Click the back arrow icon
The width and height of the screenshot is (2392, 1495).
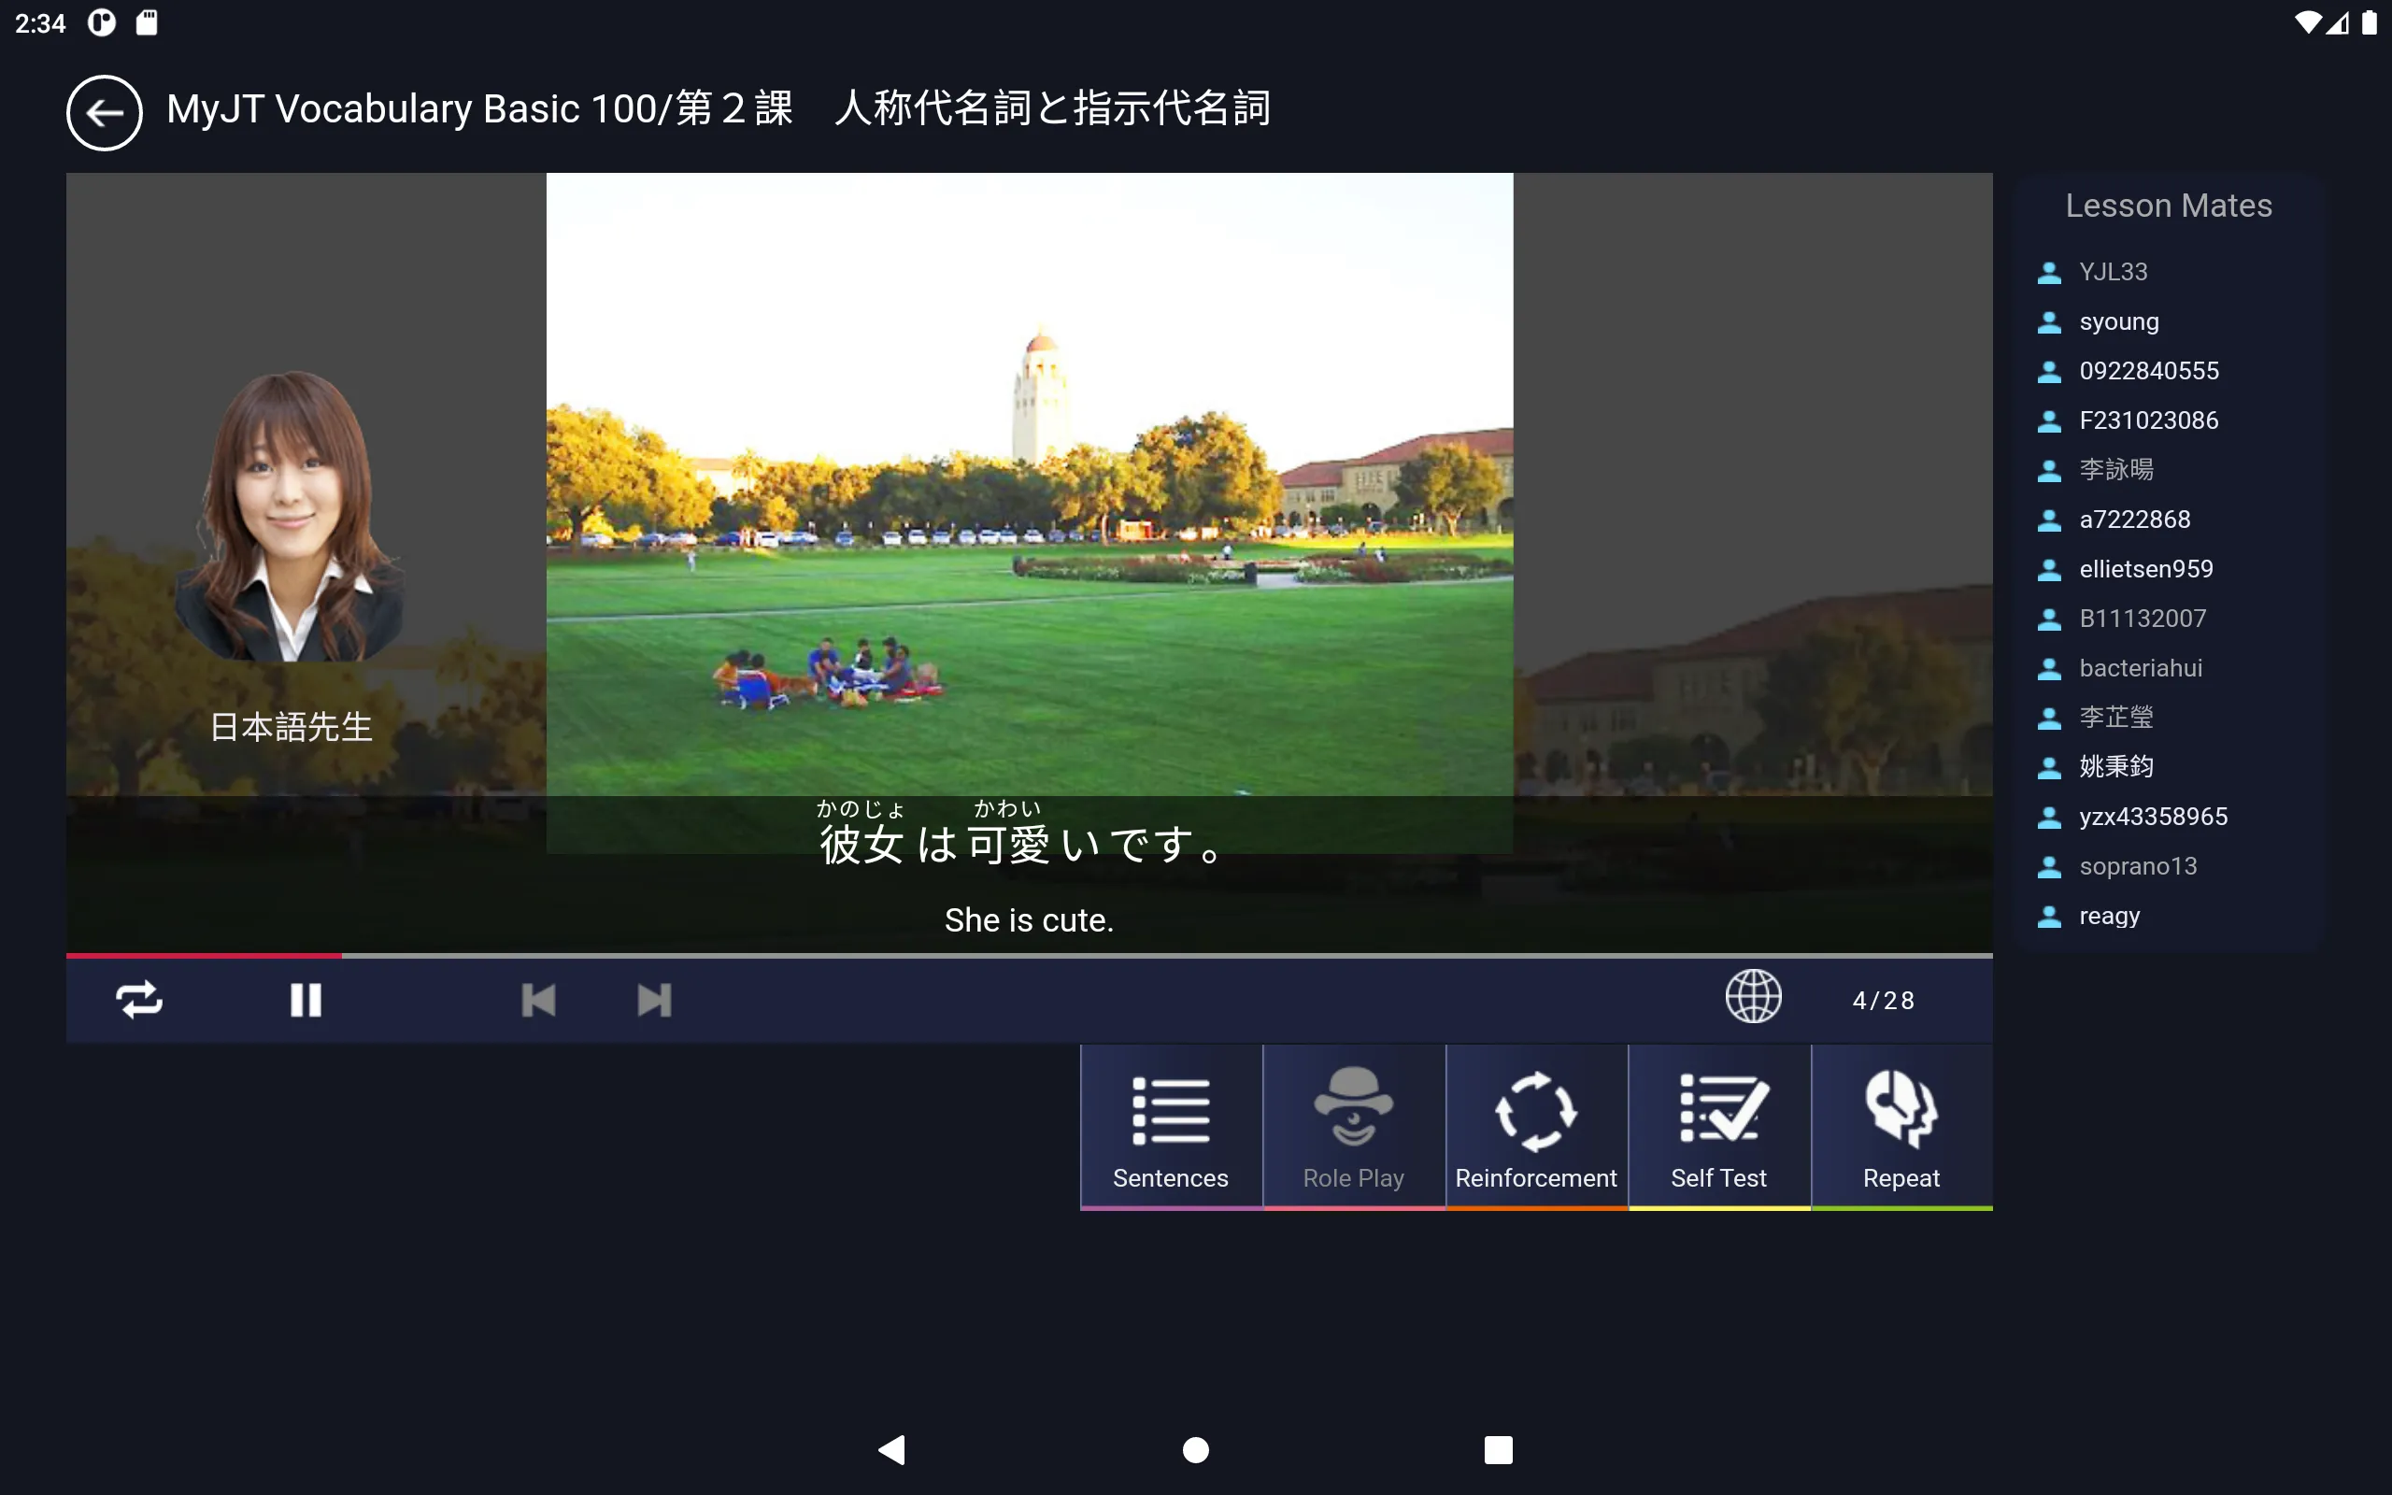click(102, 112)
